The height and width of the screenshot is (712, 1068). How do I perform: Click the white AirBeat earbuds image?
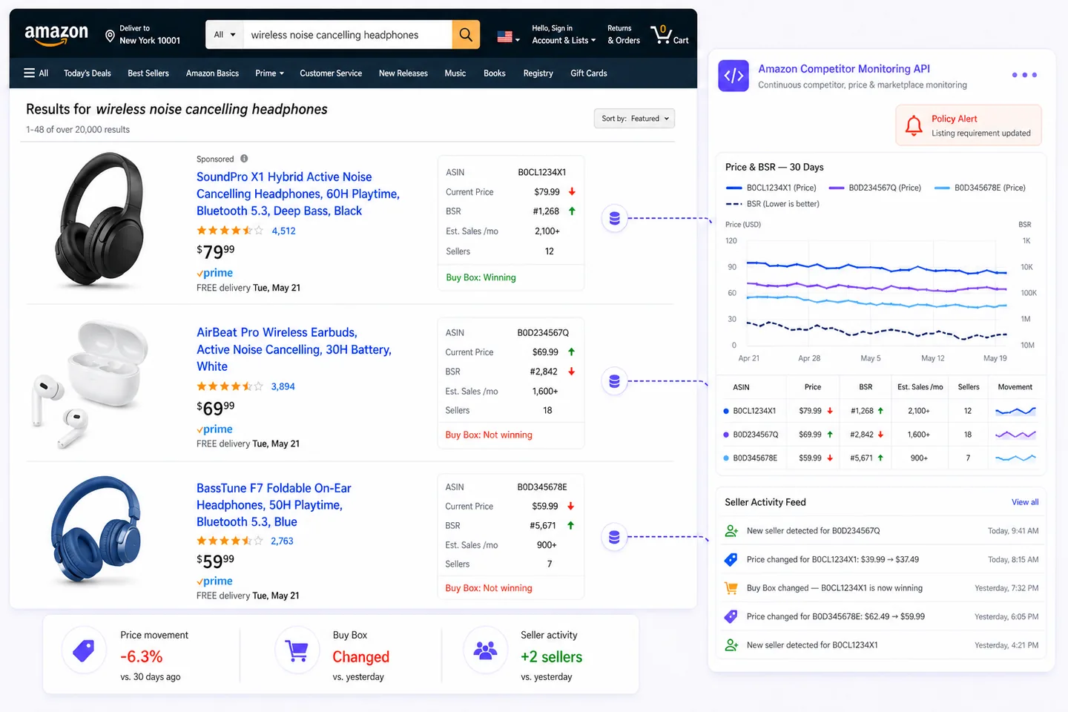point(90,384)
